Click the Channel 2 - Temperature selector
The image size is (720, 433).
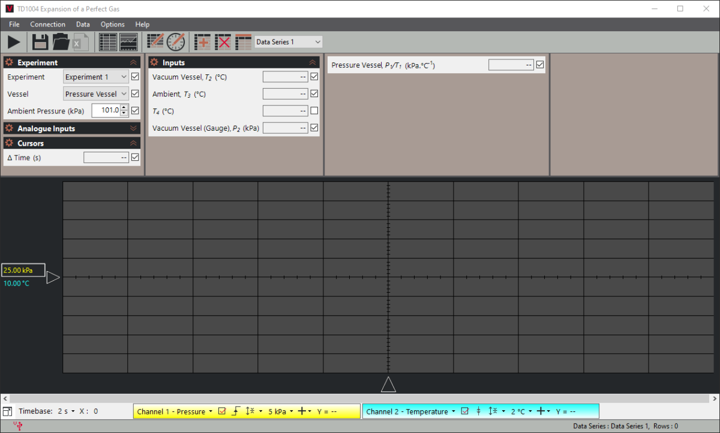coord(410,411)
